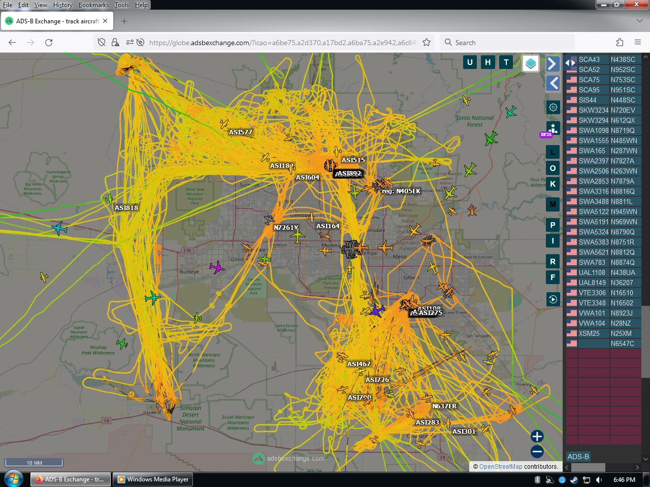
Task: Open a new browser tab
Action: click(124, 21)
